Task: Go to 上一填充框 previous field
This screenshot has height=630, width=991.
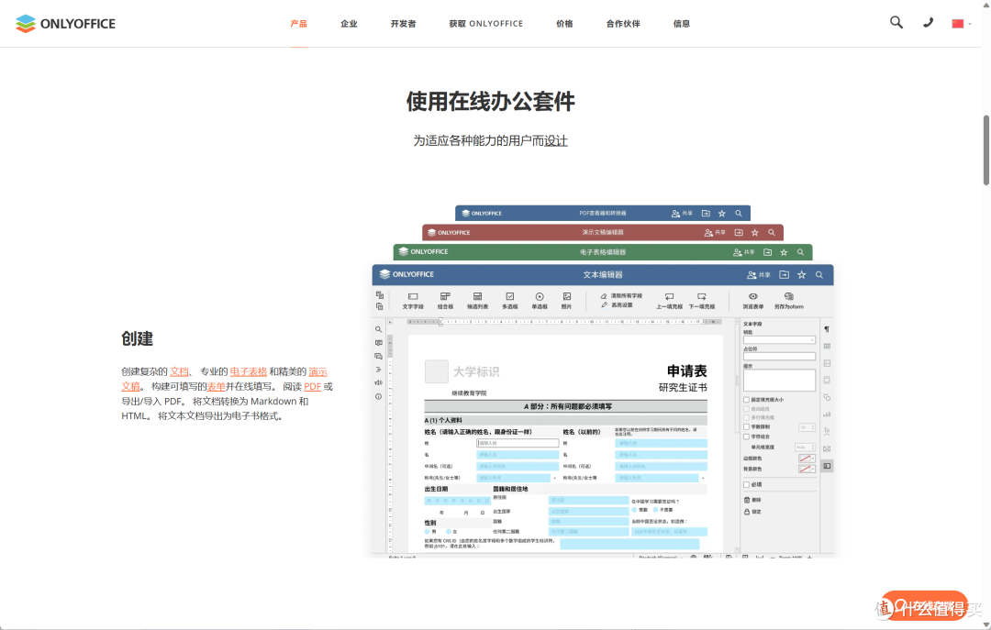Action: (x=669, y=301)
